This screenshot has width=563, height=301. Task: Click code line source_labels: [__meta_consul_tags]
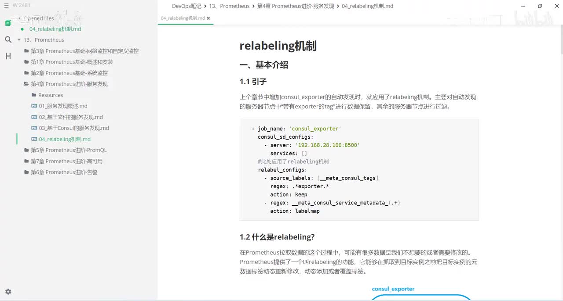point(321,178)
